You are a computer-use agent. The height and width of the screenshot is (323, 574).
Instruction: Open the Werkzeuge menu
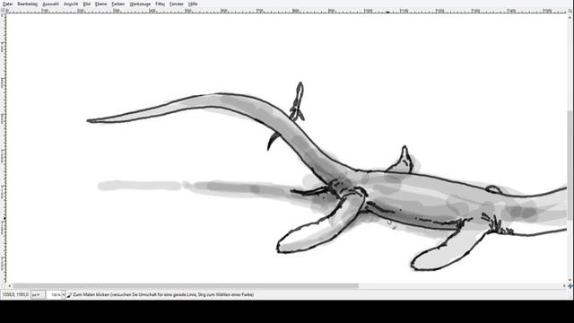coord(140,4)
